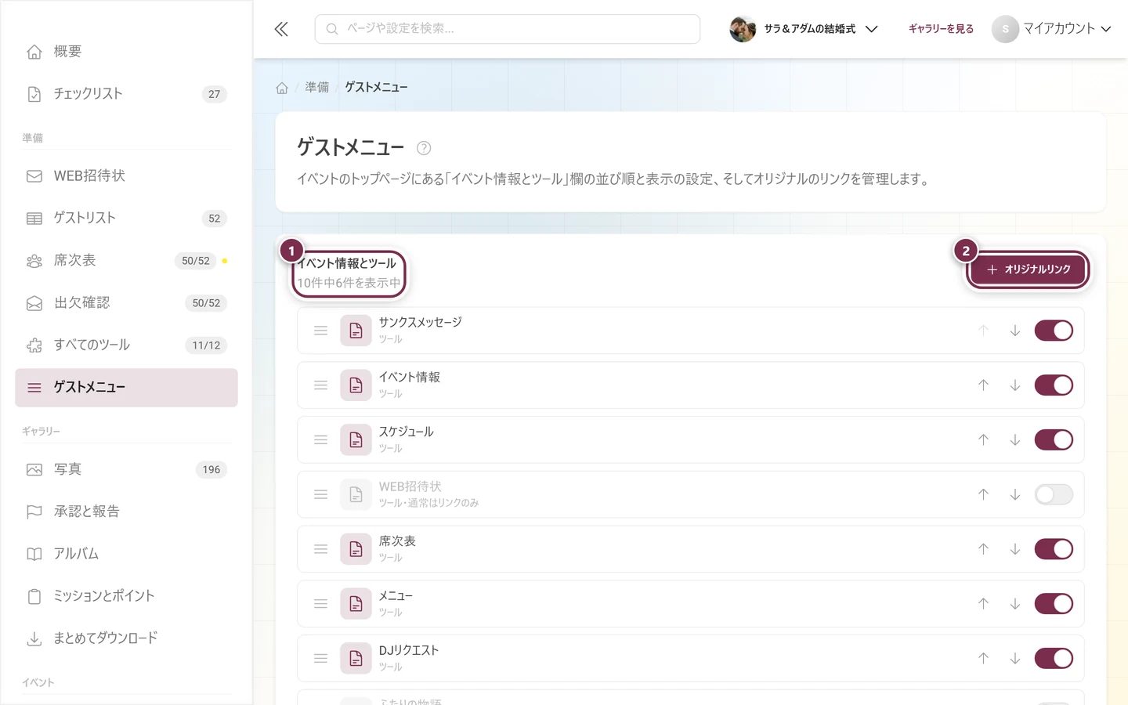Viewport: 1128px width, 705px height.
Task: Toggle off スケジュール visibility
Action: (1054, 440)
